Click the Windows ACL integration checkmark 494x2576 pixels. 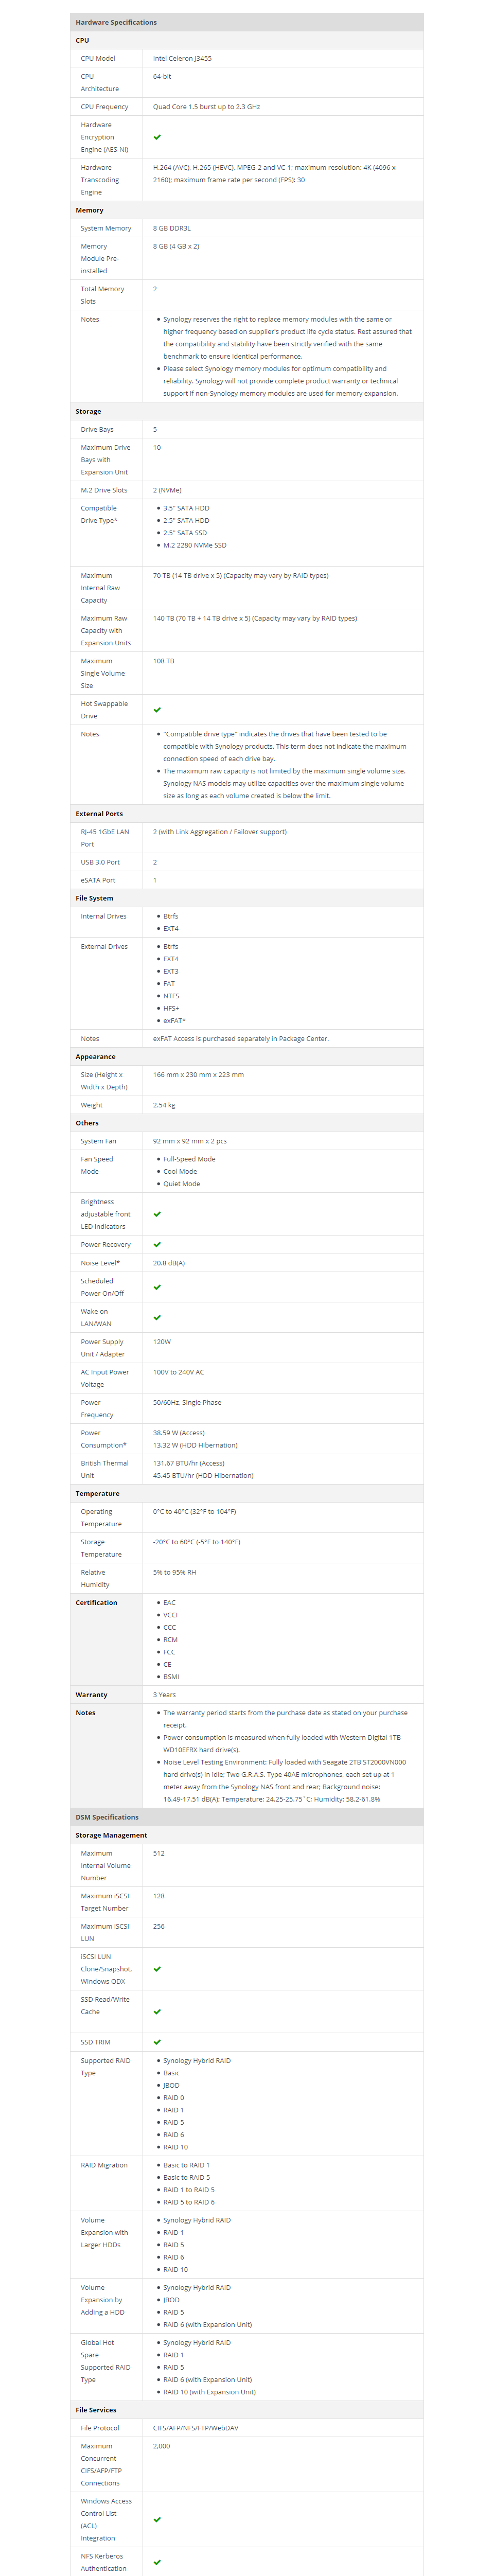[x=157, y=2520]
